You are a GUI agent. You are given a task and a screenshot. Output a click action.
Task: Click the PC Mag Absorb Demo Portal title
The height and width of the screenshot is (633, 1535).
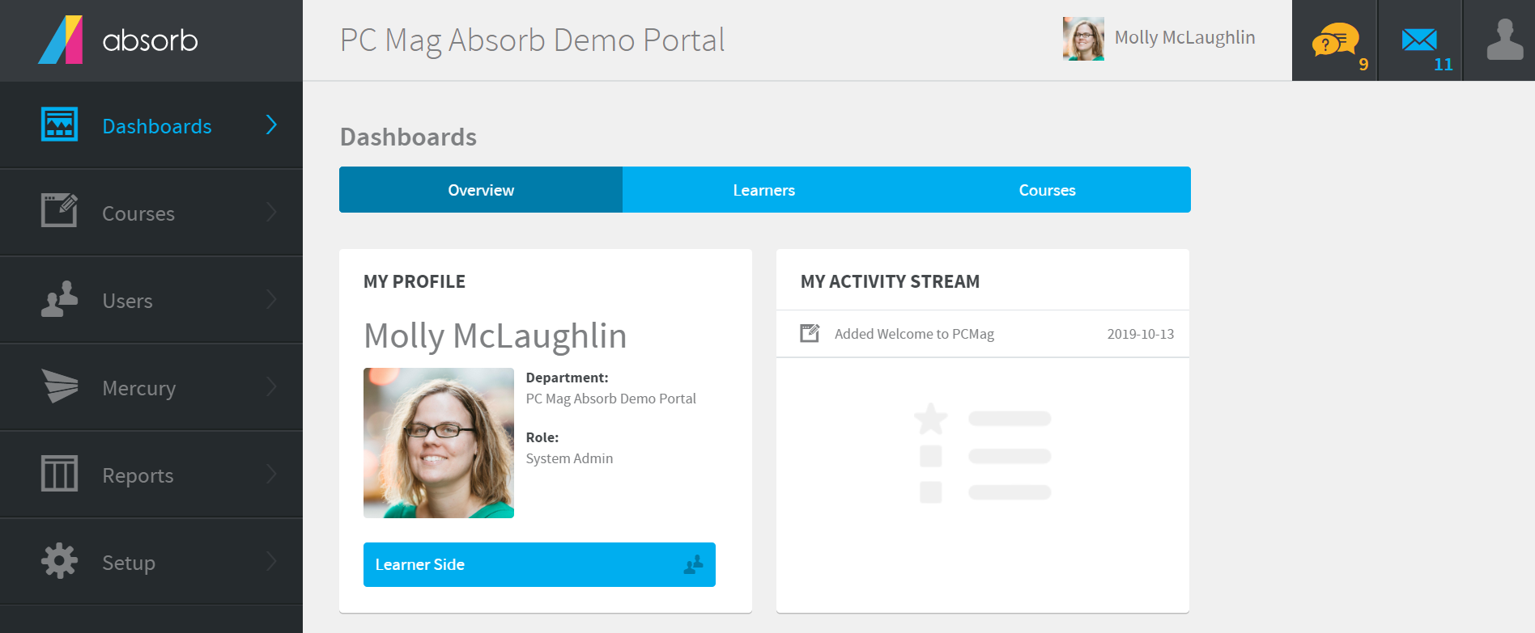click(532, 40)
